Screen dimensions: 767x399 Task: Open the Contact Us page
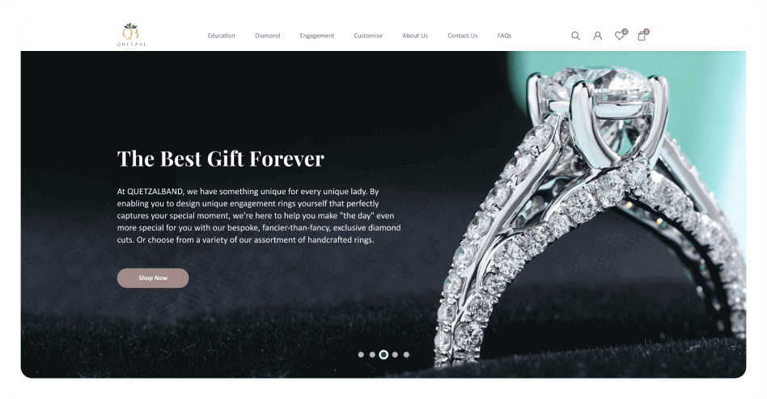[462, 36]
